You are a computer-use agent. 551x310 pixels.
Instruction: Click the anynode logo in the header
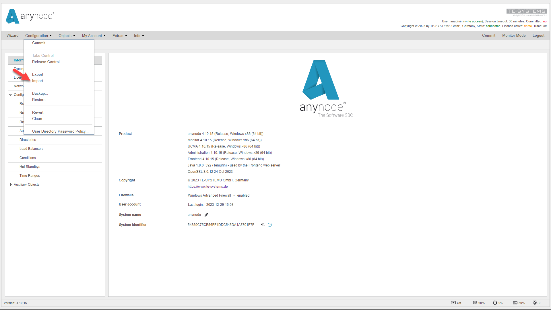coord(29,16)
